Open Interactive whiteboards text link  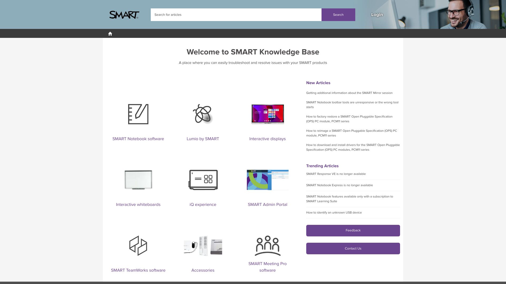(138, 205)
